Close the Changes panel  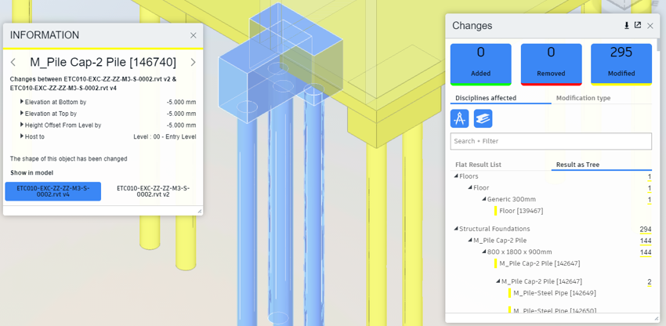point(650,26)
